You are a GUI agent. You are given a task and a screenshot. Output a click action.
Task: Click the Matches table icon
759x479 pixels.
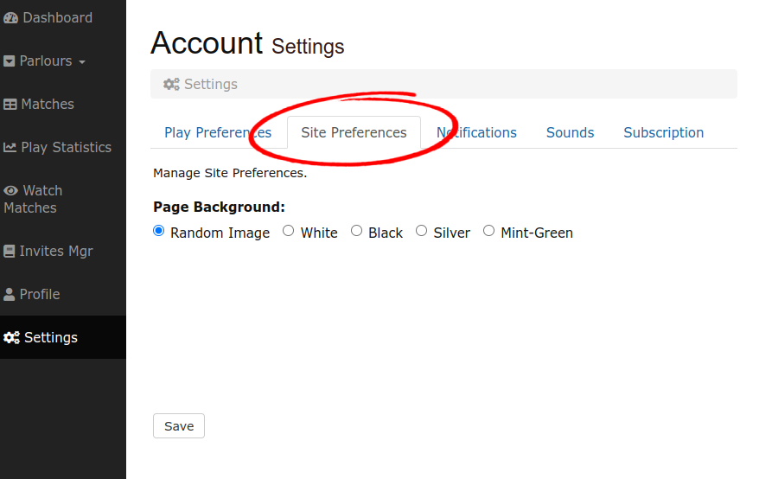coord(10,105)
